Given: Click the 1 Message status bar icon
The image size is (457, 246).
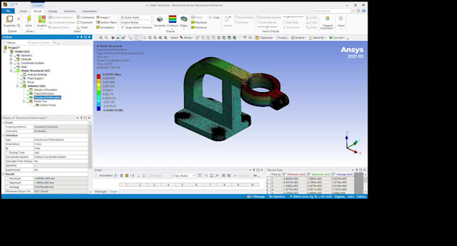Looking at the screenshot, I should [256, 197].
